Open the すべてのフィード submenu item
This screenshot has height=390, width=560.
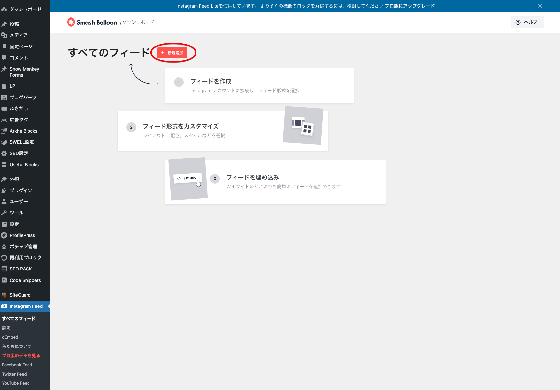tap(19, 318)
